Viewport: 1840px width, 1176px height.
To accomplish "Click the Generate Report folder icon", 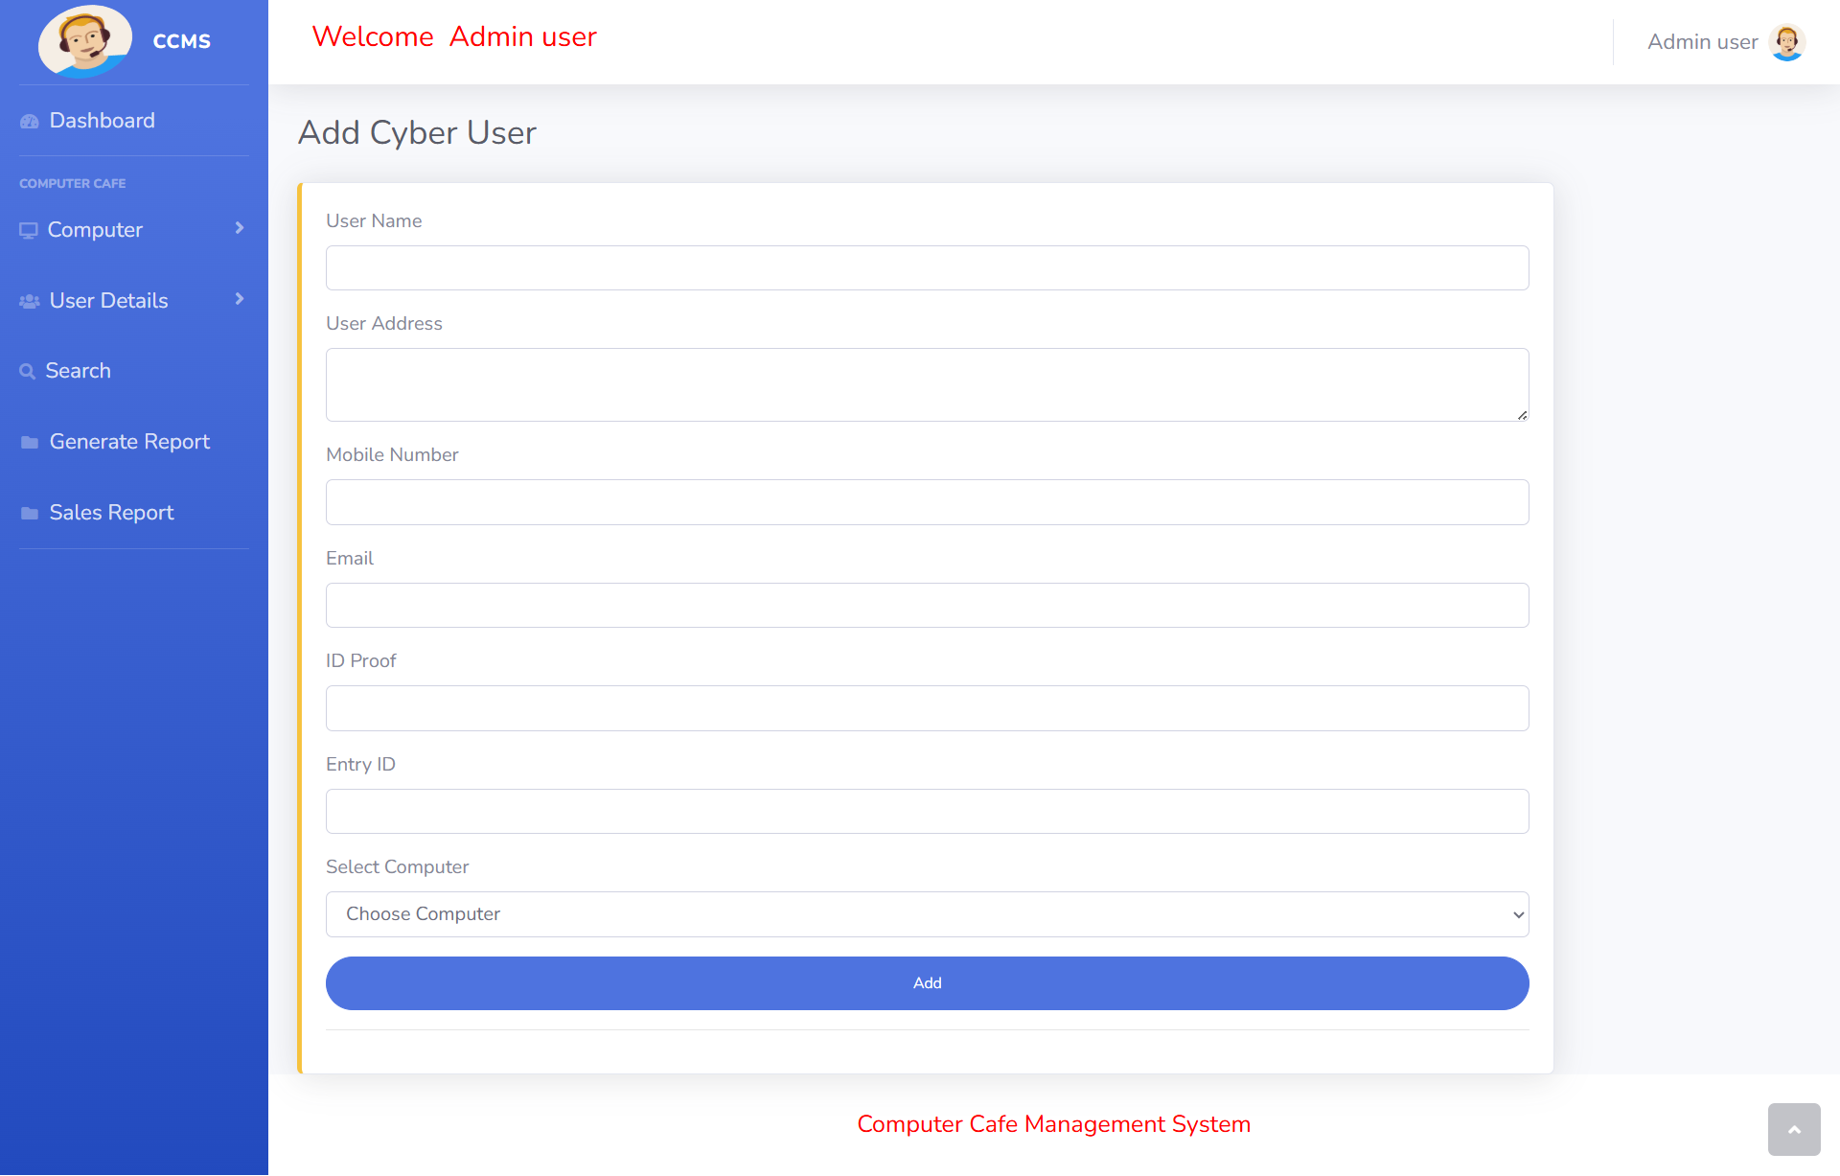I will (30, 442).
